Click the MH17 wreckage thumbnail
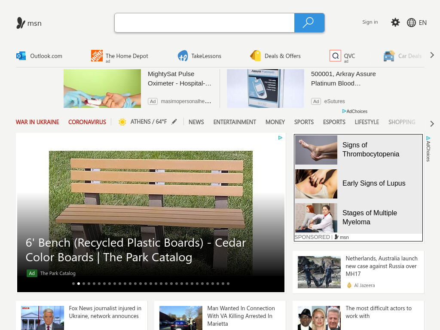Screen dimensions: 440x330 pyautogui.click(x=319, y=272)
